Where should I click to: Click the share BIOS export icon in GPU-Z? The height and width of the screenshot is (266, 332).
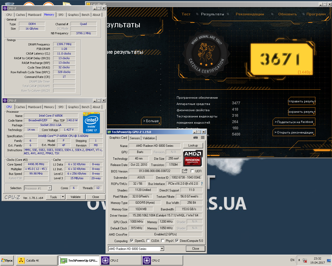pos(185,171)
